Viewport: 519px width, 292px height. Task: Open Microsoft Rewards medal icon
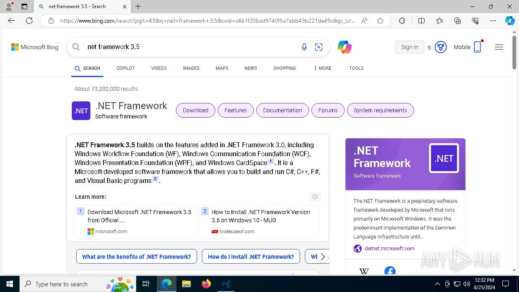coord(441,47)
